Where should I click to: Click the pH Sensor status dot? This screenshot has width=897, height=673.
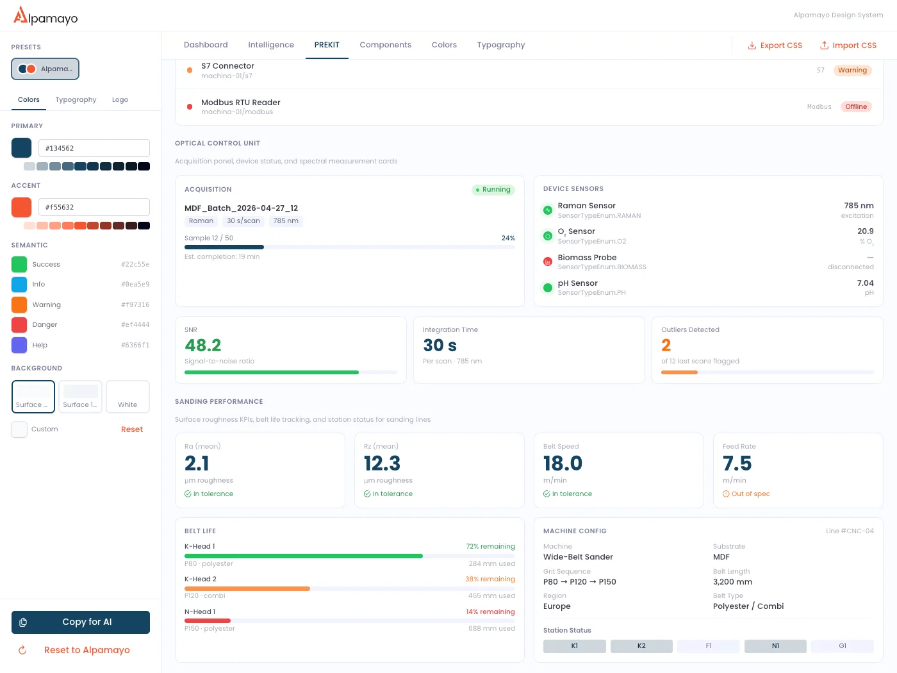pos(548,288)
